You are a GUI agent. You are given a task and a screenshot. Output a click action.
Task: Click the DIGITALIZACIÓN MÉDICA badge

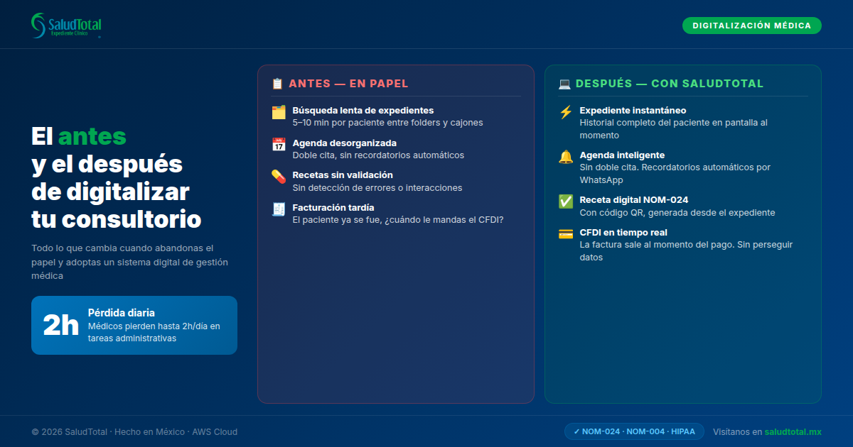(x=751, y=25)
